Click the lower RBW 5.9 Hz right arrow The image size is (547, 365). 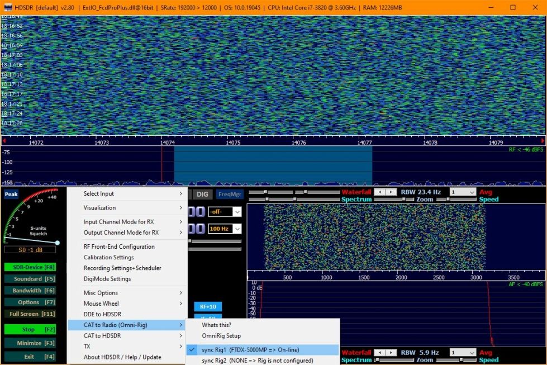click(x=389, y=353)
